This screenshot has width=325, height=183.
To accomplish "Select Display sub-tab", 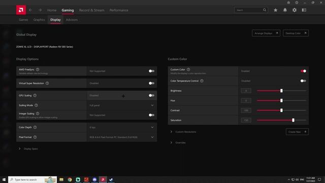I will tap(55, 20).
